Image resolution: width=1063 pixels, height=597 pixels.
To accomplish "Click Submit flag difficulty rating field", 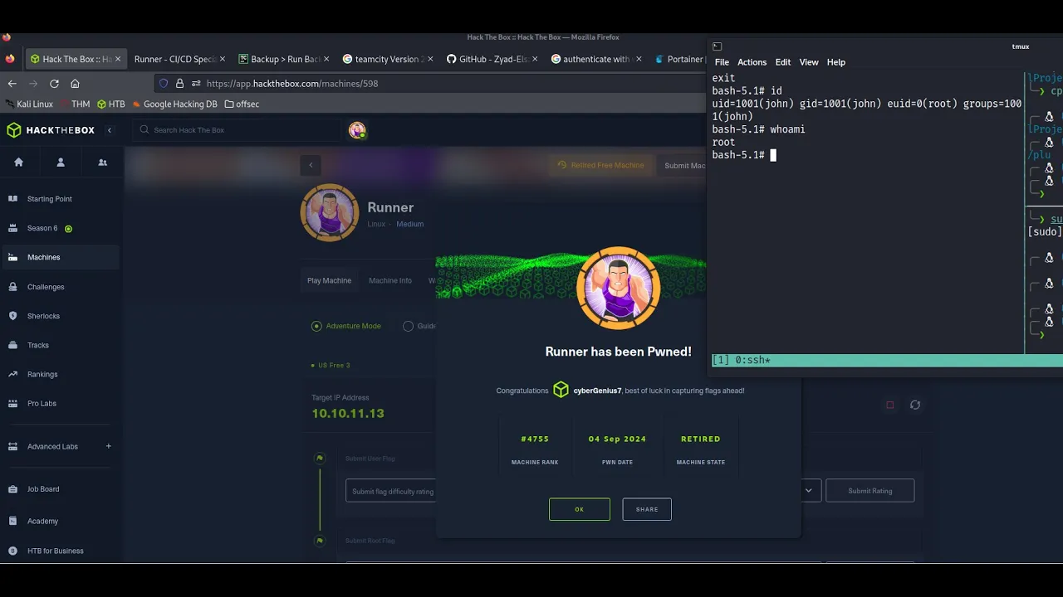I will pyautogui.click(x=391, y=491).
